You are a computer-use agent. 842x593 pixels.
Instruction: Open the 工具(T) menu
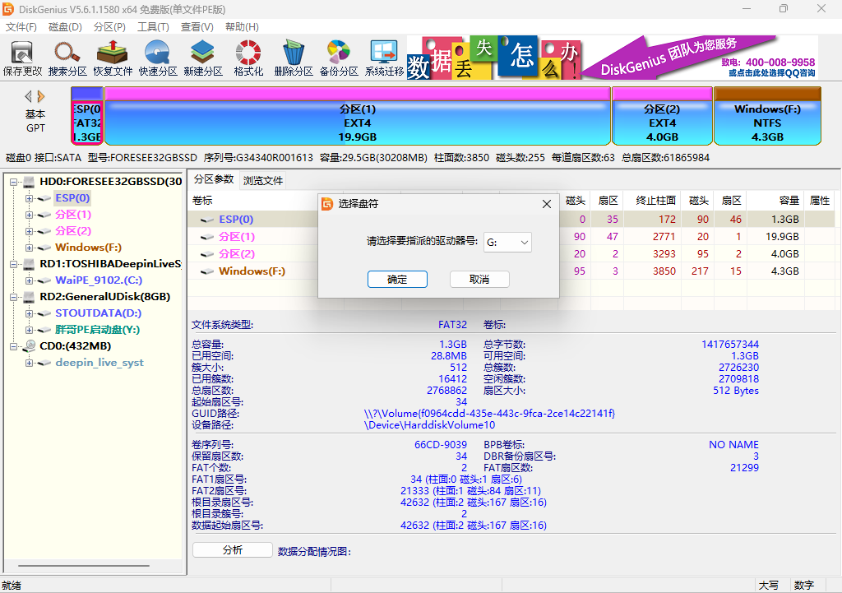click(153, 27)
